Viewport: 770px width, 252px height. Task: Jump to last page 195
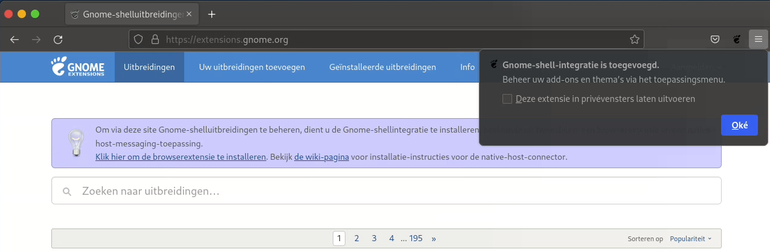point(415,238)
